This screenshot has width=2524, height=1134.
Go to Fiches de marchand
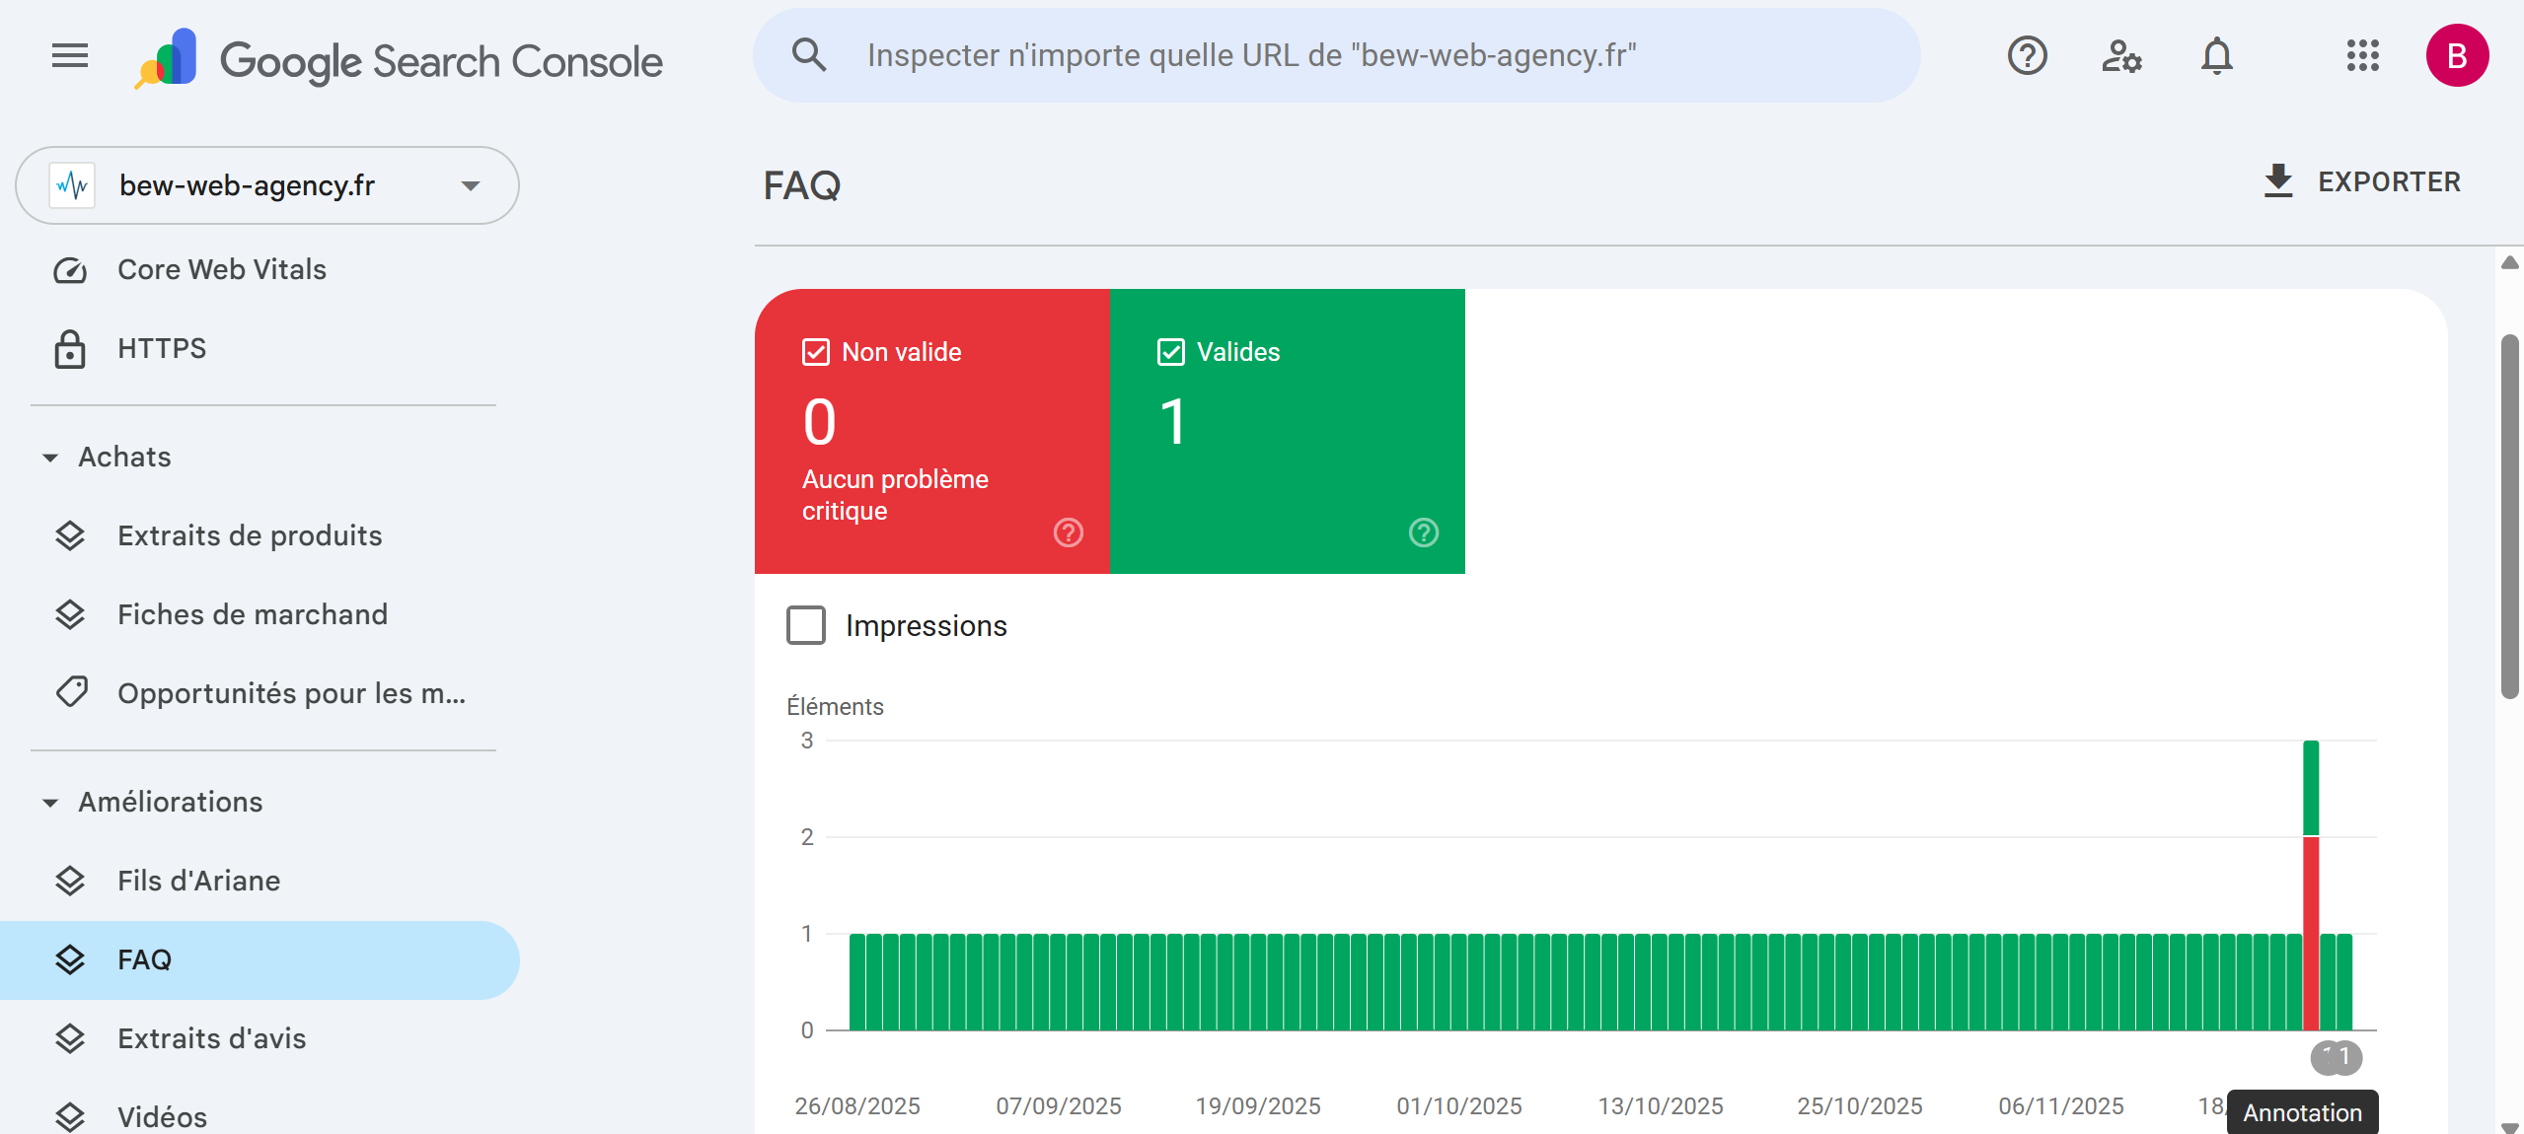pyautogui.click(x=260, y=615)
